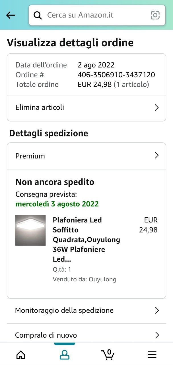Go to Home via house icon

point(21,355)
